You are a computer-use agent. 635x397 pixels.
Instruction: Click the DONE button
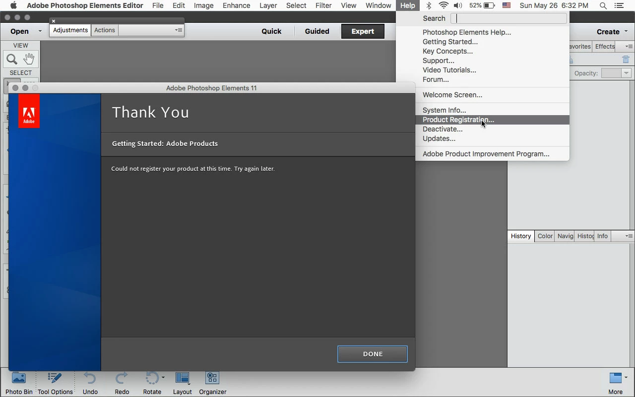[373, 354]
